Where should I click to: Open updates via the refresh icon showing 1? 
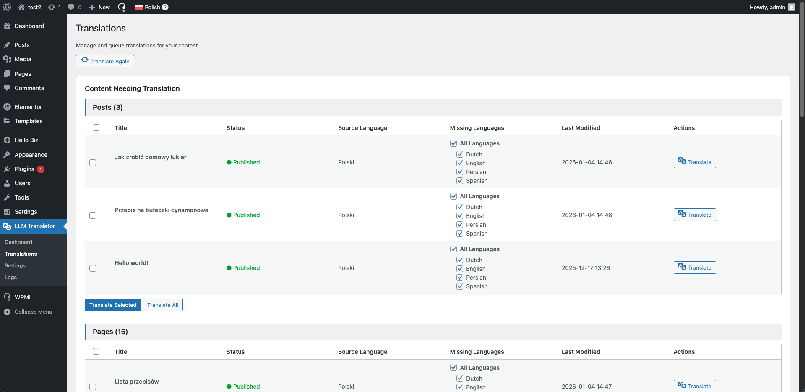pos(51,7)
